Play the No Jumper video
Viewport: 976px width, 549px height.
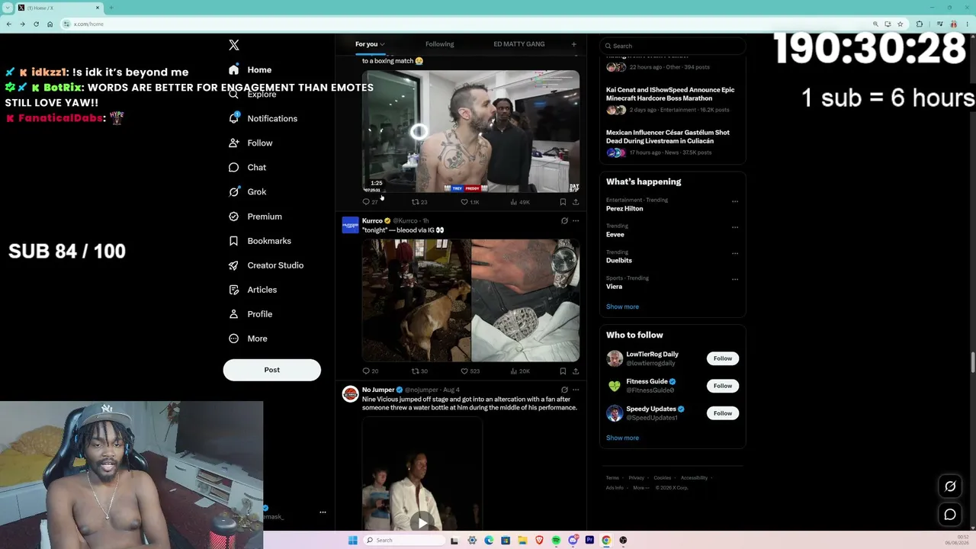click(x=422, y=522)
